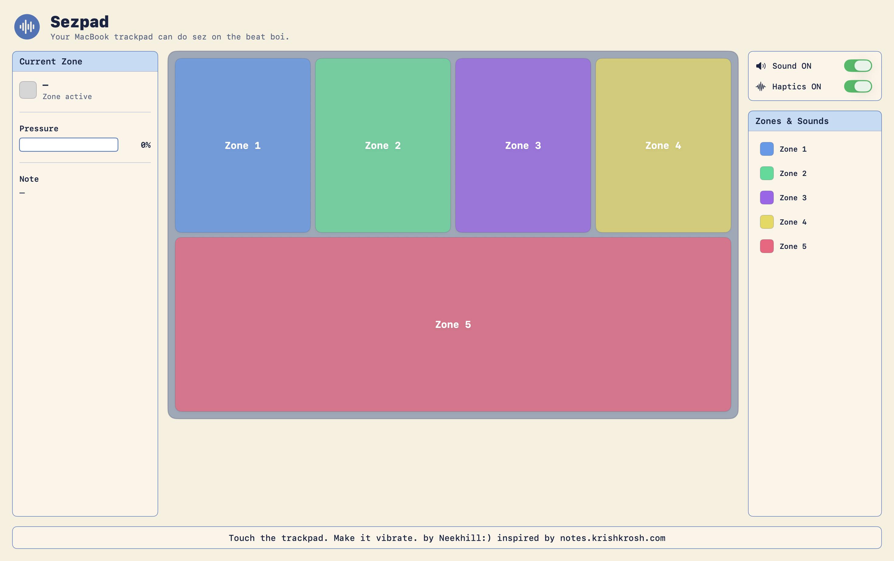894x561 pixels.
Task: Trigger the yellow Zone 4 pad
Action: tap(663, 146)
